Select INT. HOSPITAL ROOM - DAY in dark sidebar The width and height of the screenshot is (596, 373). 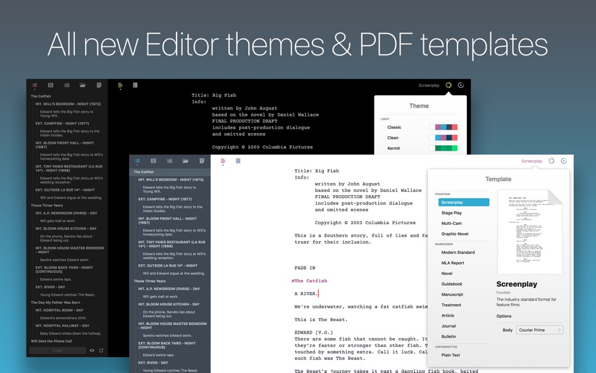[59, 310]
